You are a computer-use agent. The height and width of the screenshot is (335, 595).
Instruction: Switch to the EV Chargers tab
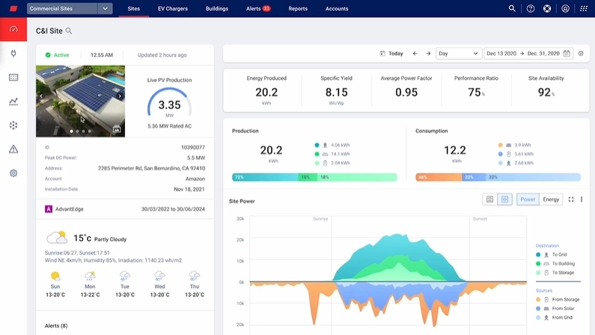173,9
